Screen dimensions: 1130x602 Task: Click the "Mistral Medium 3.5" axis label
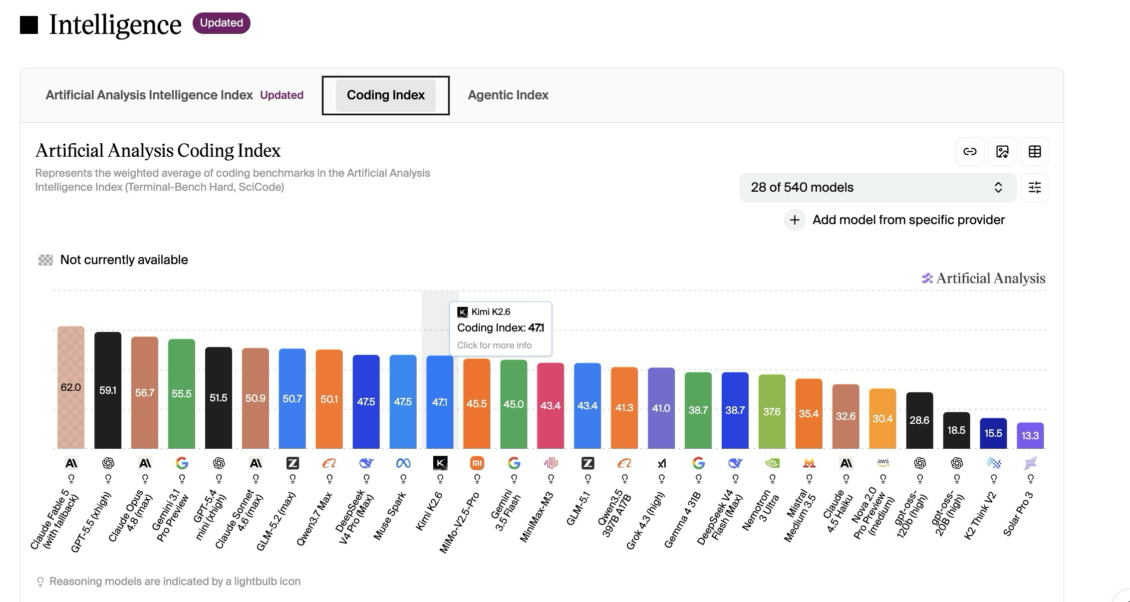click(800, 516)
